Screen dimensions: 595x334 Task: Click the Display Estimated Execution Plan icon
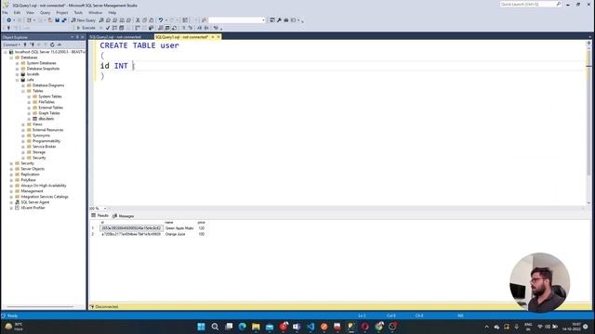tap(114, 28)
